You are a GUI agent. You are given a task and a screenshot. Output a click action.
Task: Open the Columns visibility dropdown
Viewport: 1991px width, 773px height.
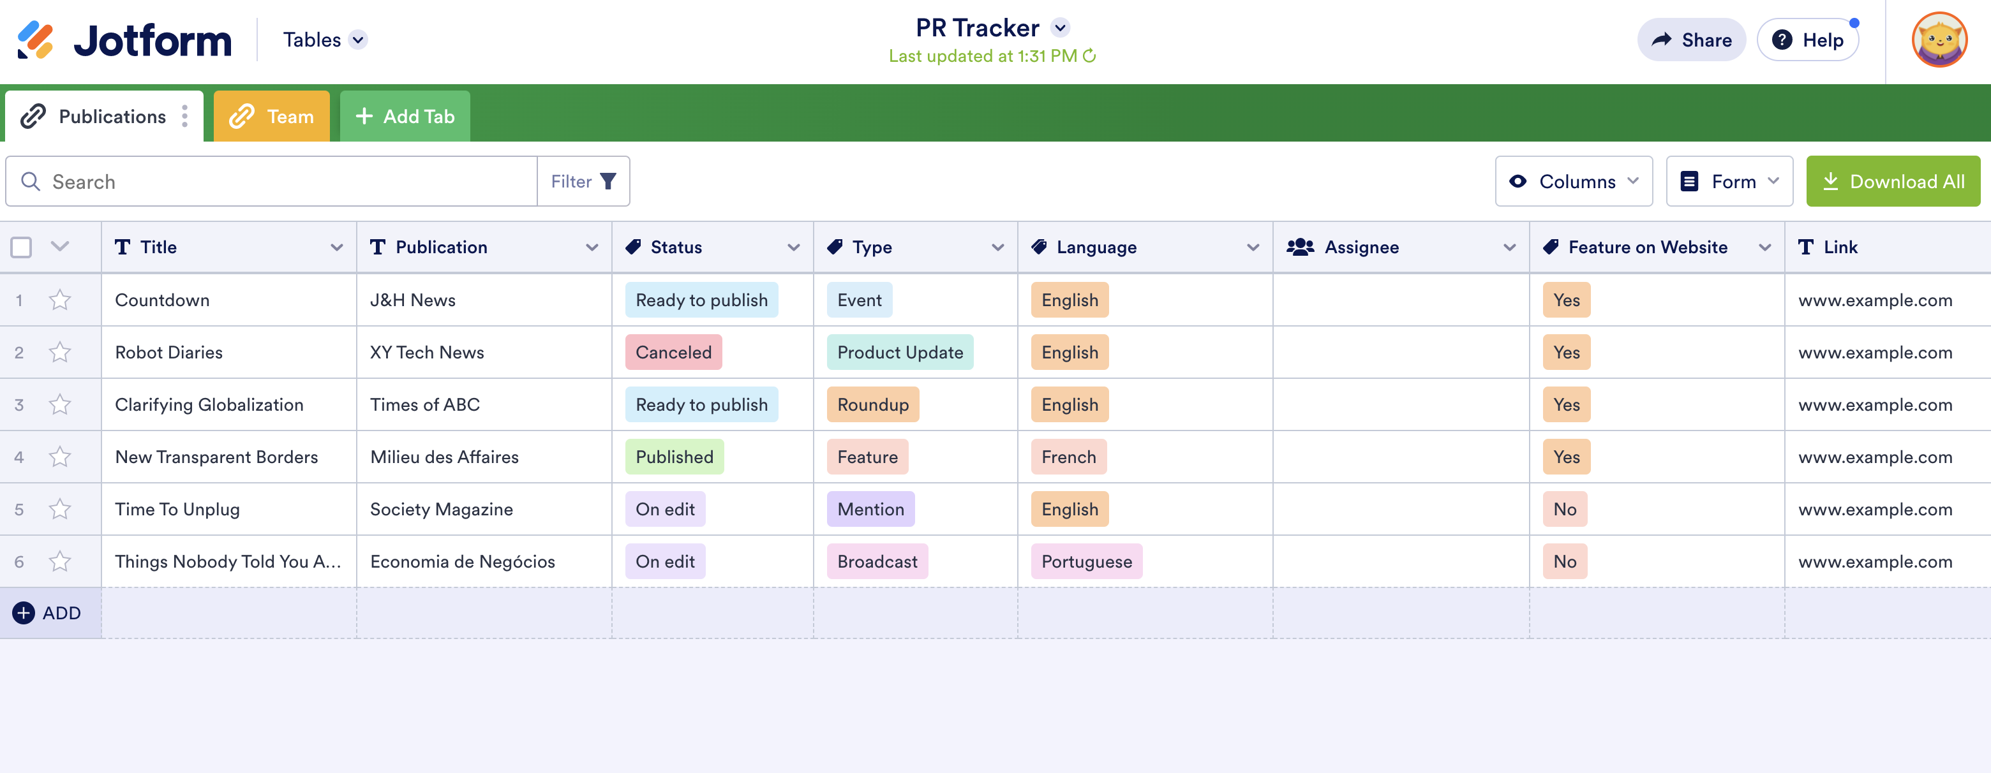point(1573,182)
